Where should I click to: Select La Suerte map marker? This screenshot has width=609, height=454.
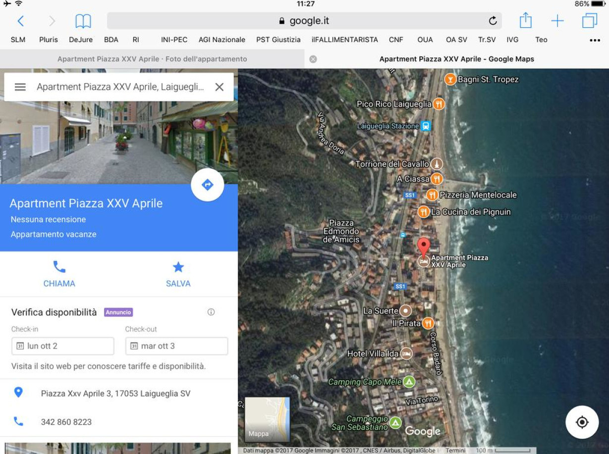(405, 311)
